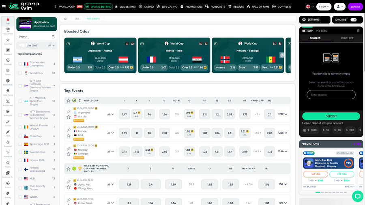
Task: Open the Live Betting menu item
Action: (x=125, y=6)
